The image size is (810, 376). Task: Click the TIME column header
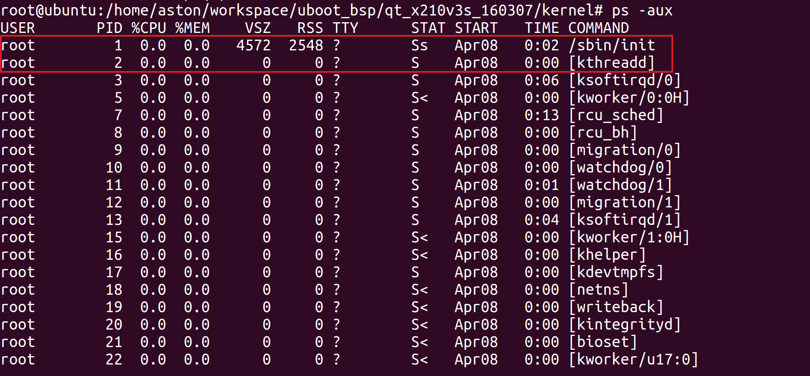pyautogui.click(x=542, y=28)
